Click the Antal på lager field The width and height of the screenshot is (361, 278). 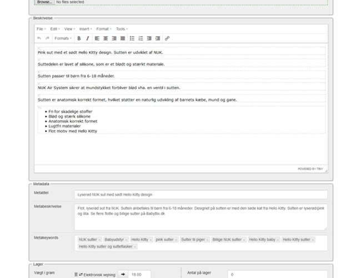click(x=277, y=274)
